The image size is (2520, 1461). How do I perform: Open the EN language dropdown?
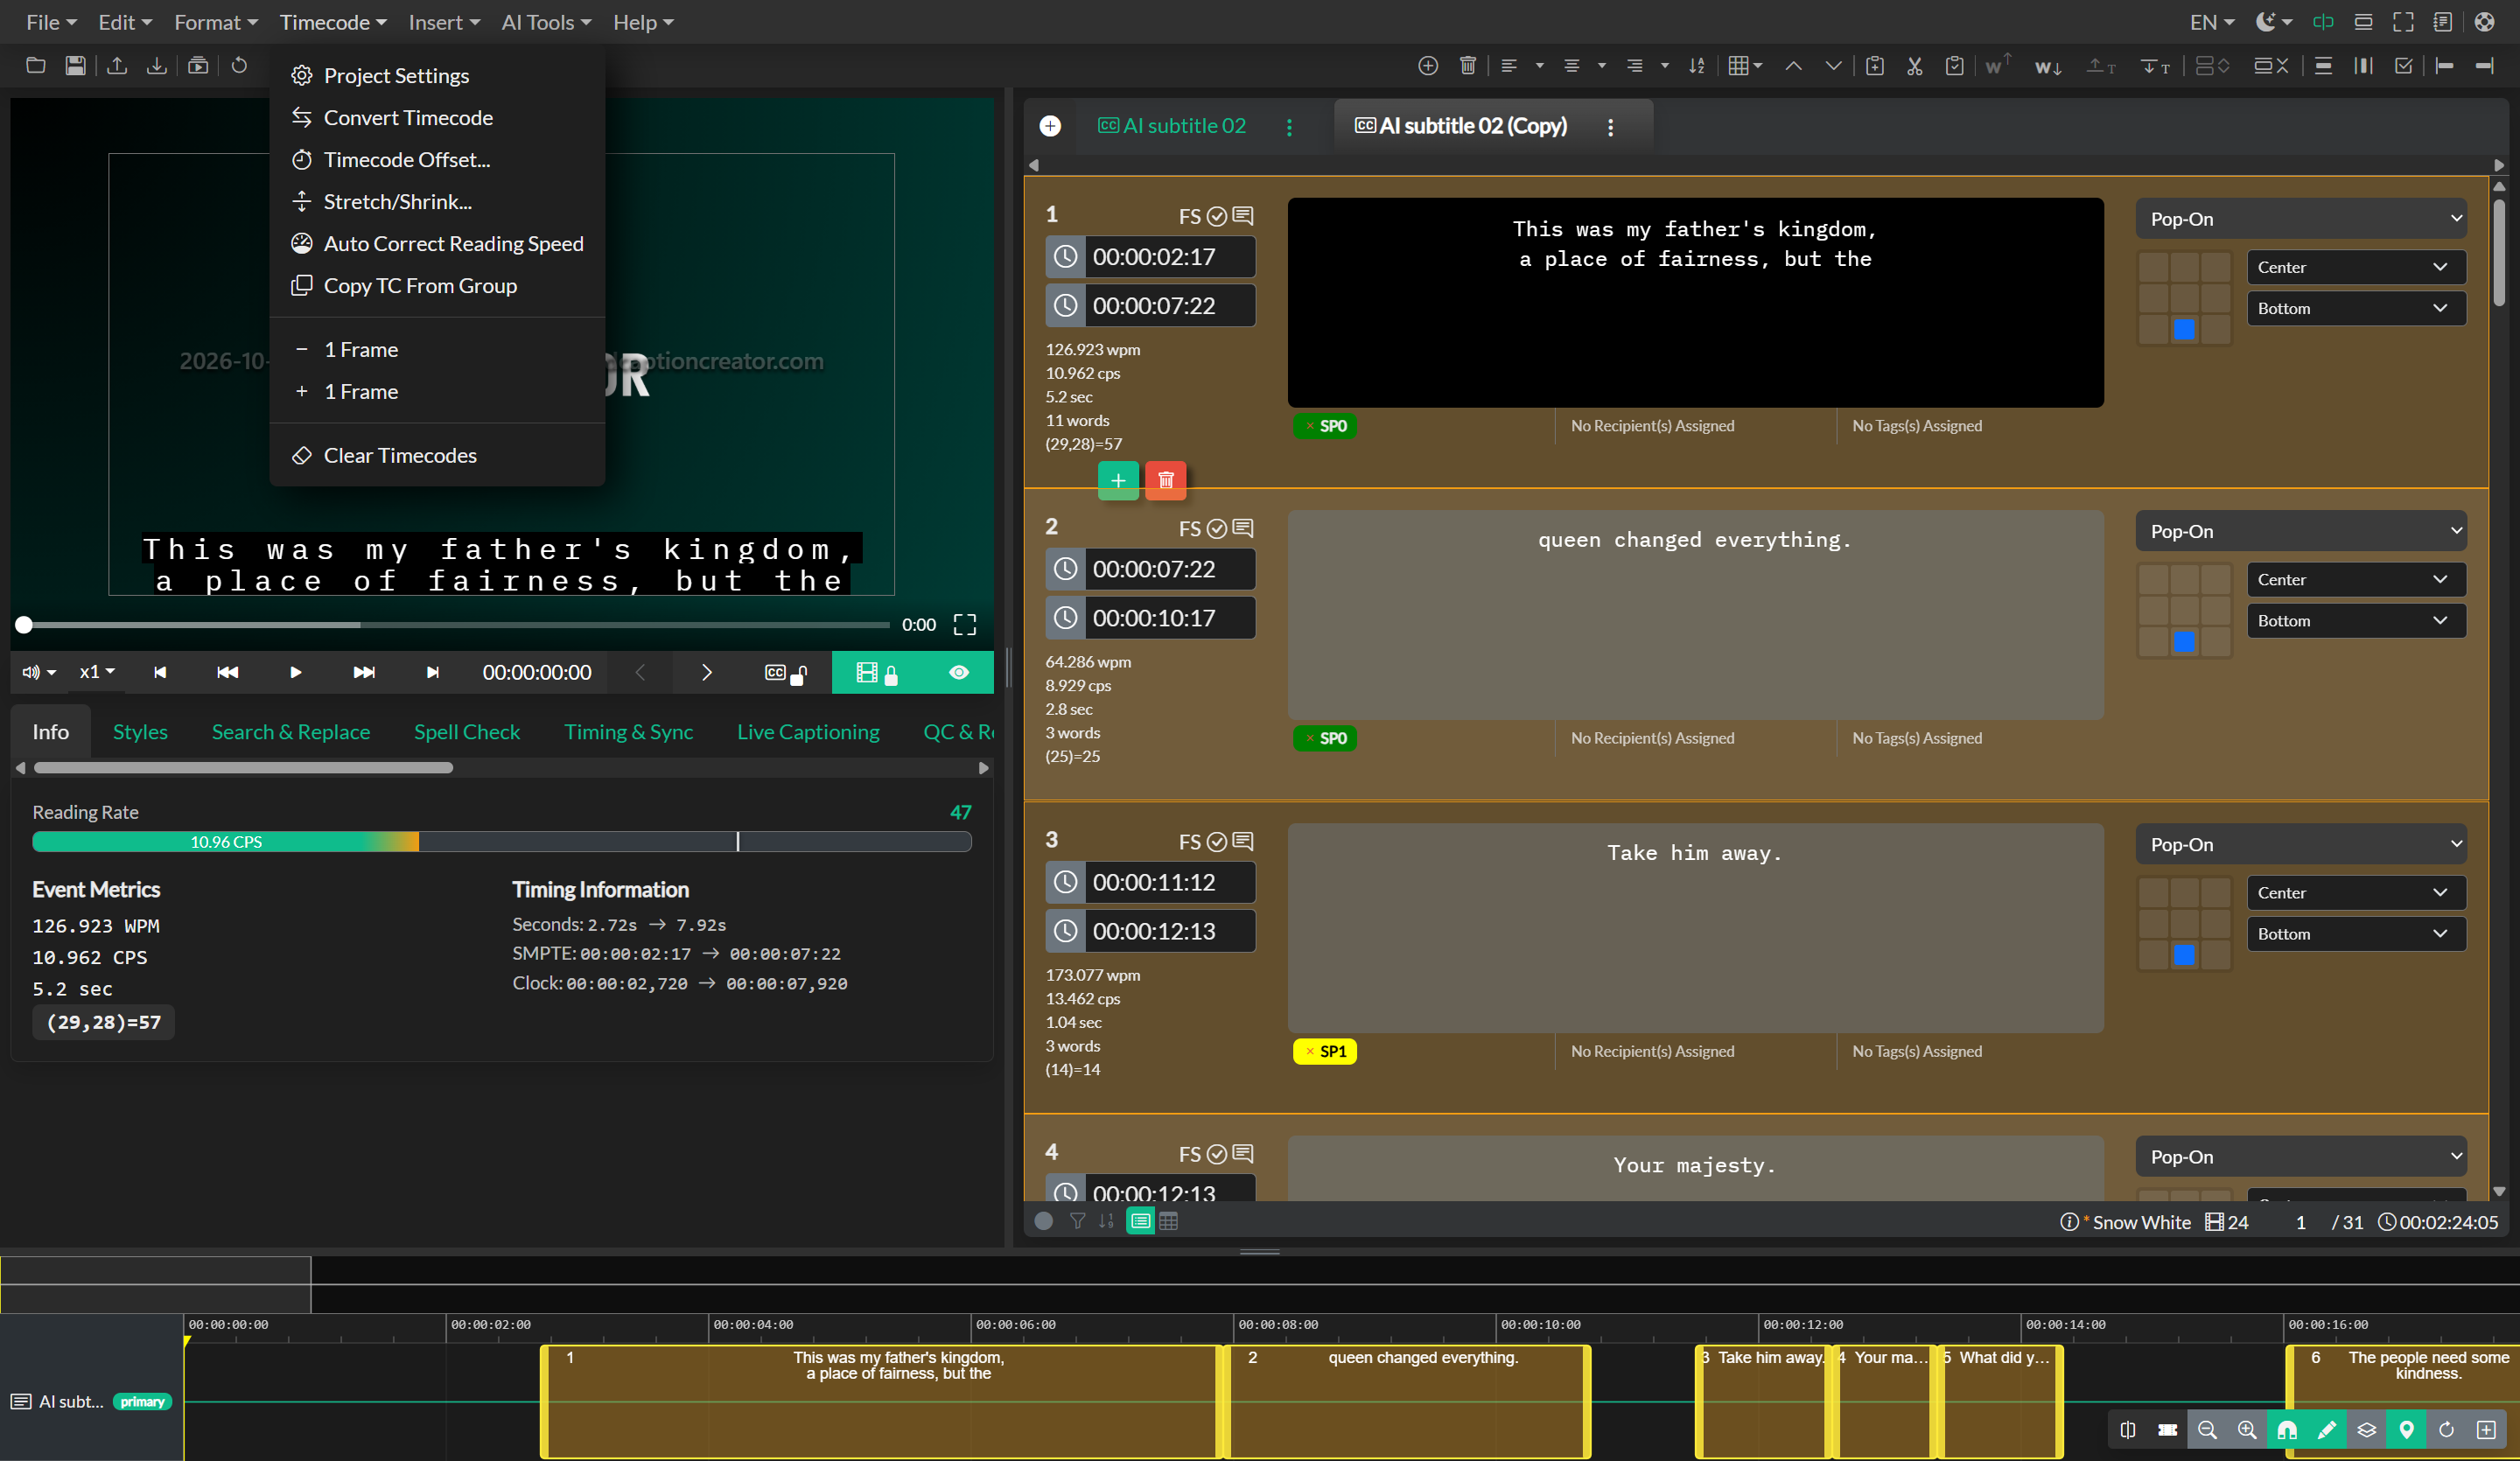[2211, 22]
